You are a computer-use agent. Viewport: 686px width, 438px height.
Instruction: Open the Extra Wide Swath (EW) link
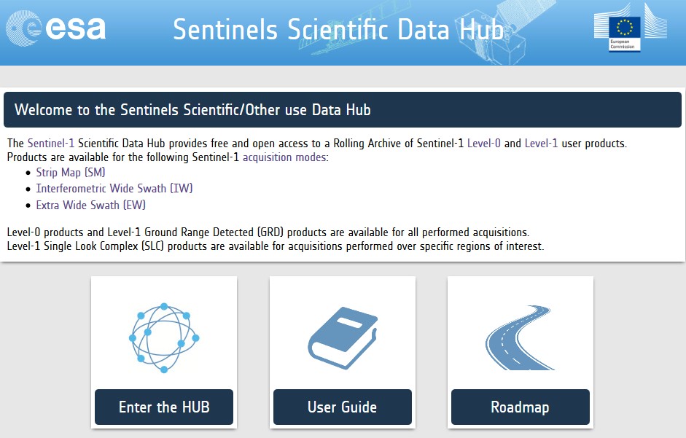pyautogui.click(x=90, y=206)
